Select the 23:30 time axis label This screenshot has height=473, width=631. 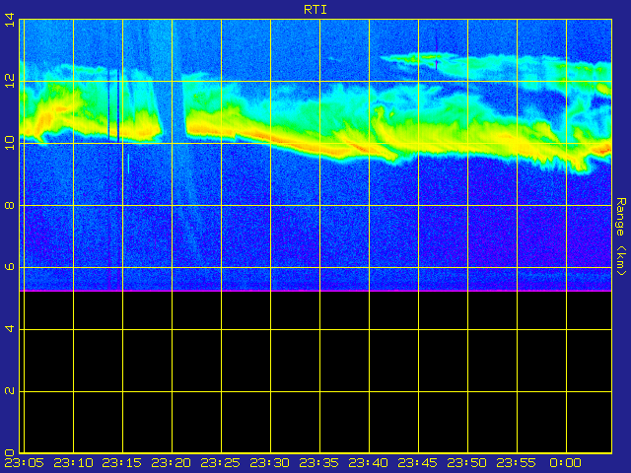(269, 463)
